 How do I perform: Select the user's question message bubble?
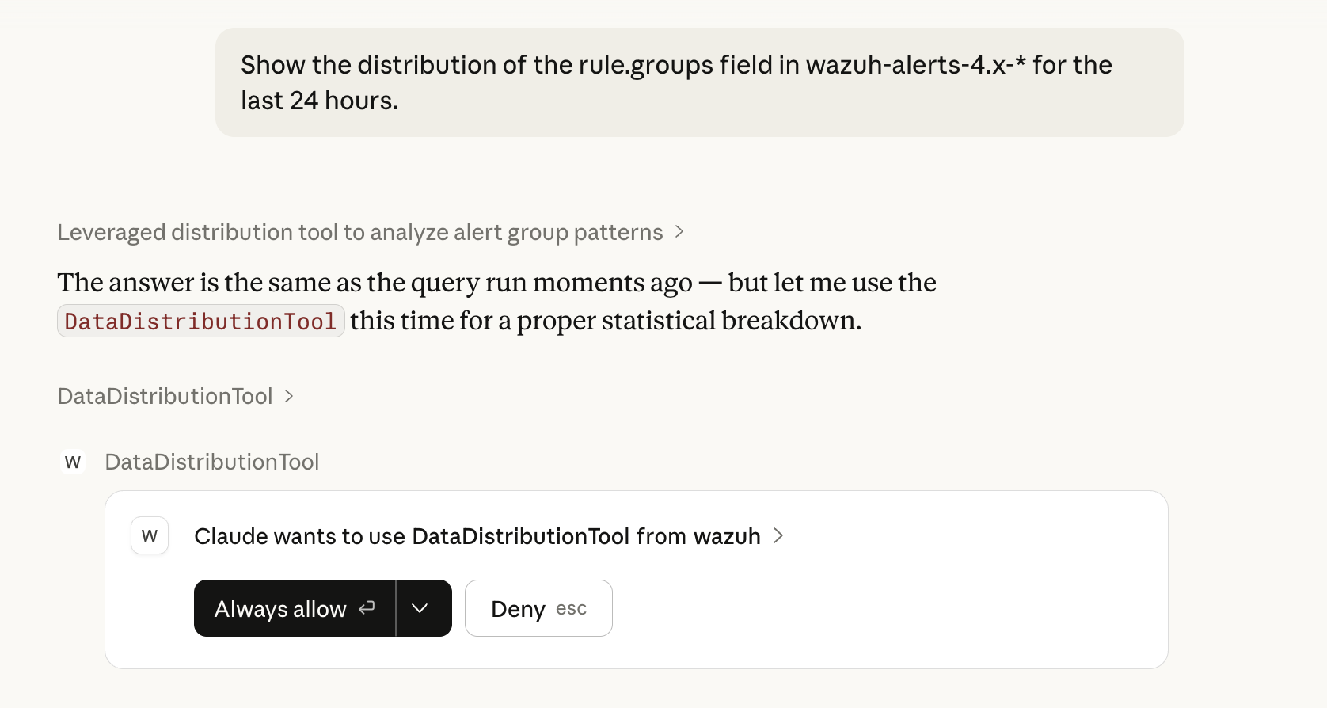(x=699, y=82)
